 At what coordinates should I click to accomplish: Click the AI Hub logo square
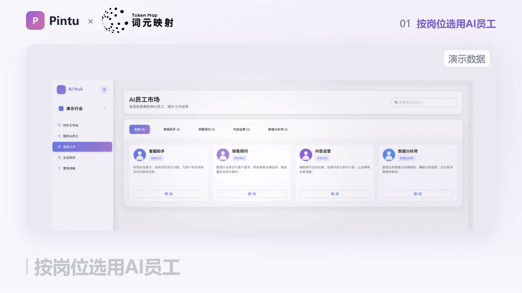point(61,90)
